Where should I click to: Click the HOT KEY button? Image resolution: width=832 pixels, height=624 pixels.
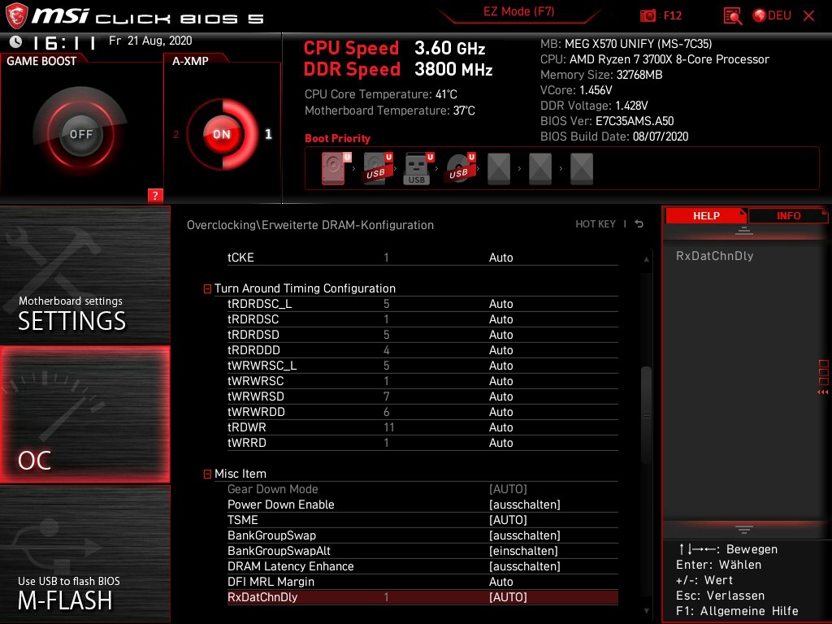point(596,224)
